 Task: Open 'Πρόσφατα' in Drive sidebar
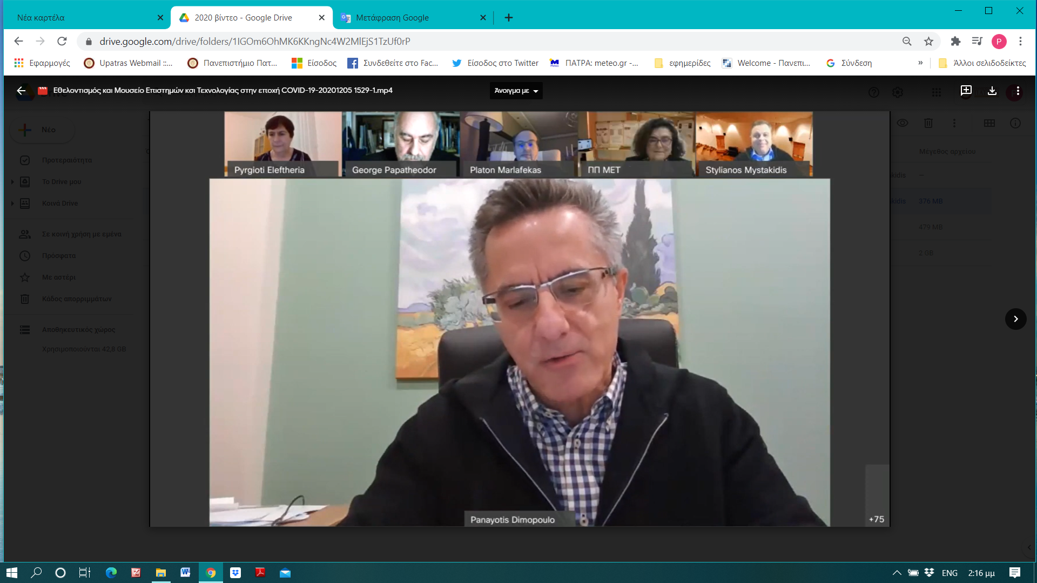coord(59,255)
